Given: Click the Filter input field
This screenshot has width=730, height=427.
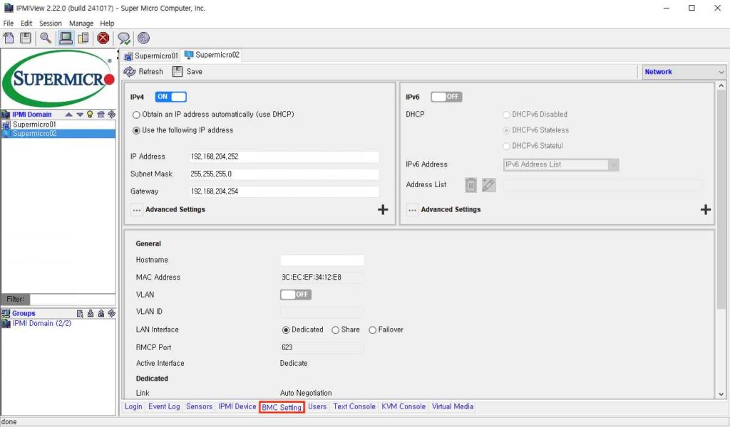Looking at the screenshot, I should [73, 299].
